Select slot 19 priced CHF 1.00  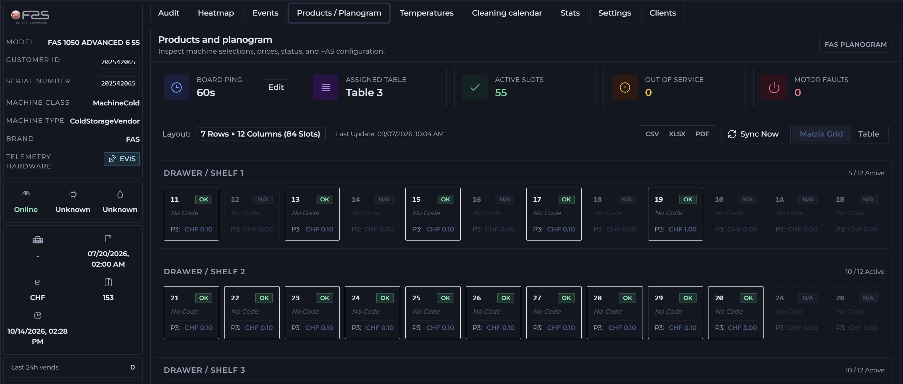(x=675, y=214)
